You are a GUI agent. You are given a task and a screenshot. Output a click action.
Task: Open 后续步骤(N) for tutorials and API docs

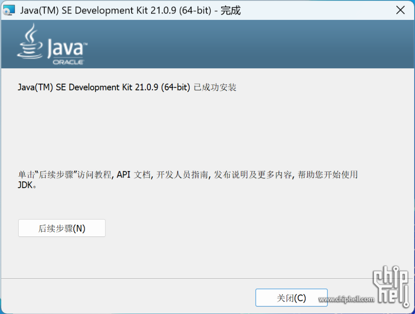[x=62, y=228]
